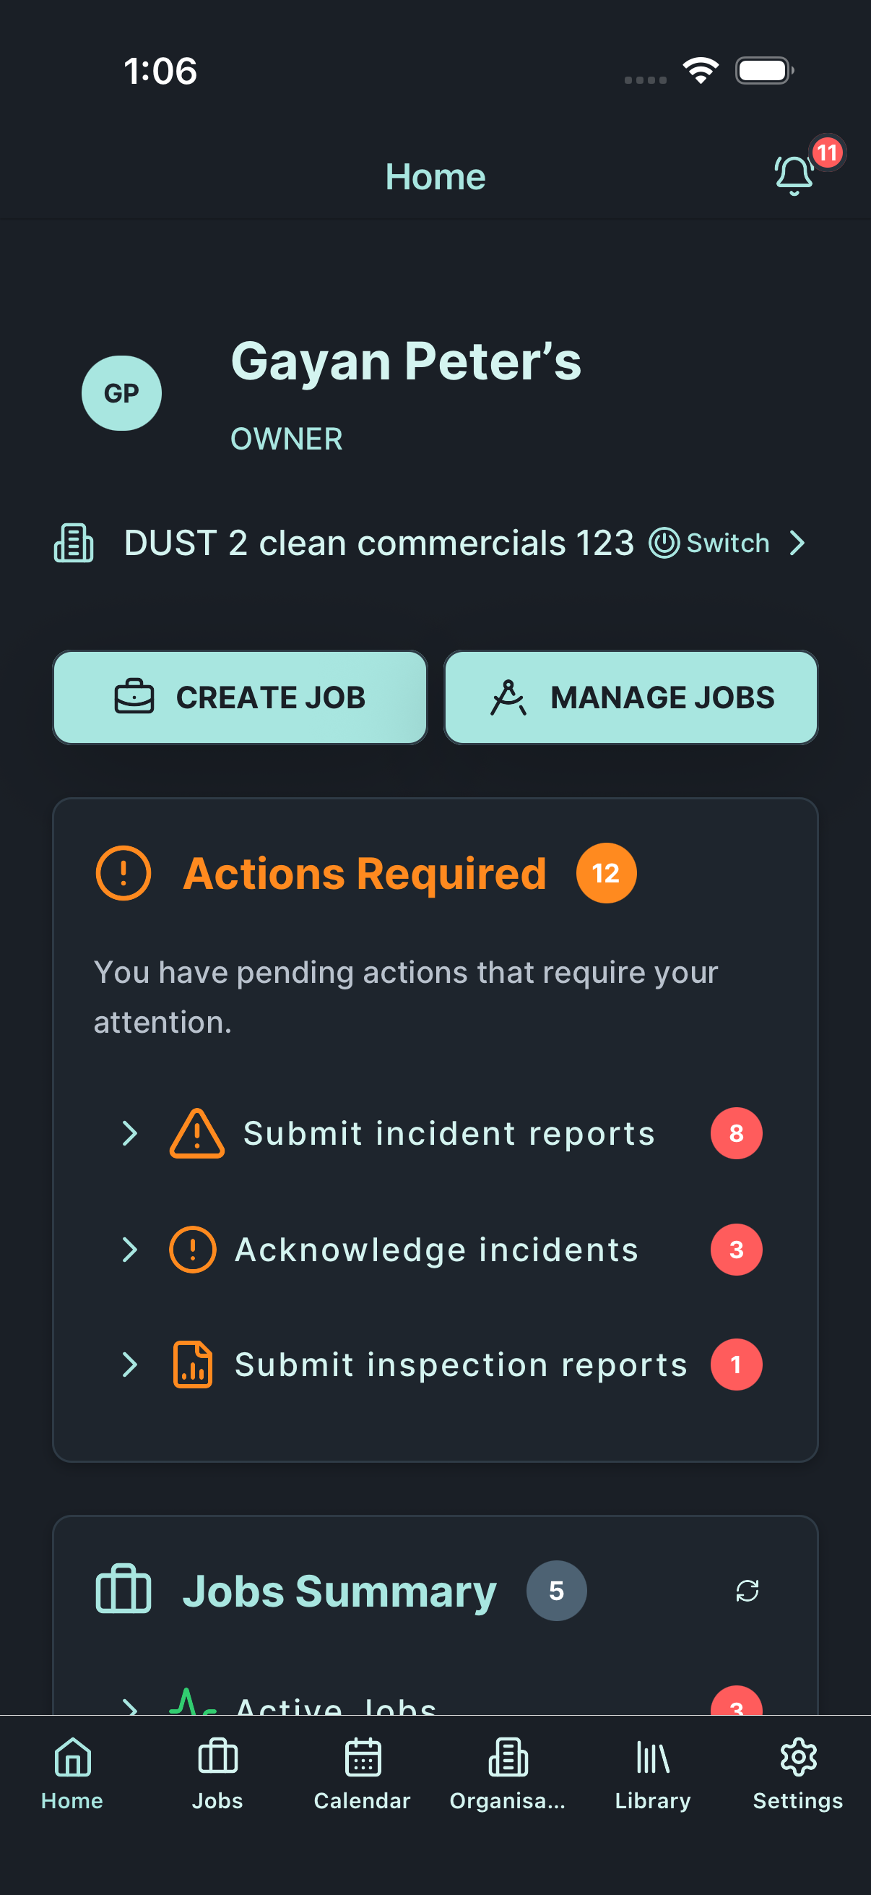
Task: Open the Calendar from the bottom navigation
Action: (x=362, y=1775)
